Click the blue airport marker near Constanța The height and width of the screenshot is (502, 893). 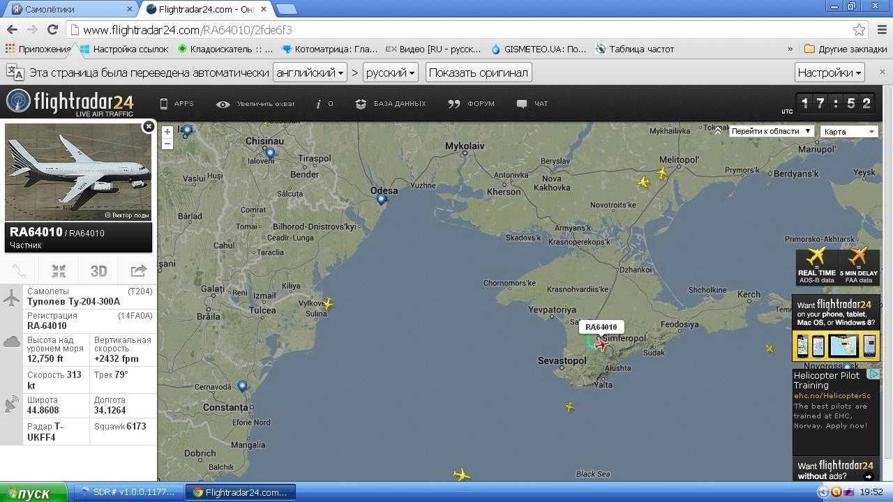(242, 387)
